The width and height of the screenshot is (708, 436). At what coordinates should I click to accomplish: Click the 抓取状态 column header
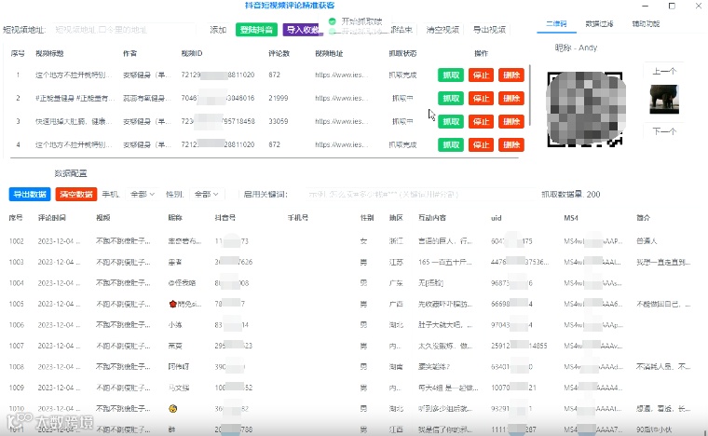[402, 53]
